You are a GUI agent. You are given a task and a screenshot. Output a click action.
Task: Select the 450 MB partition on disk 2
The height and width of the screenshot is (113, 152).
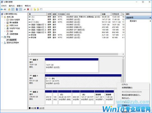click(x=49, y=97)
